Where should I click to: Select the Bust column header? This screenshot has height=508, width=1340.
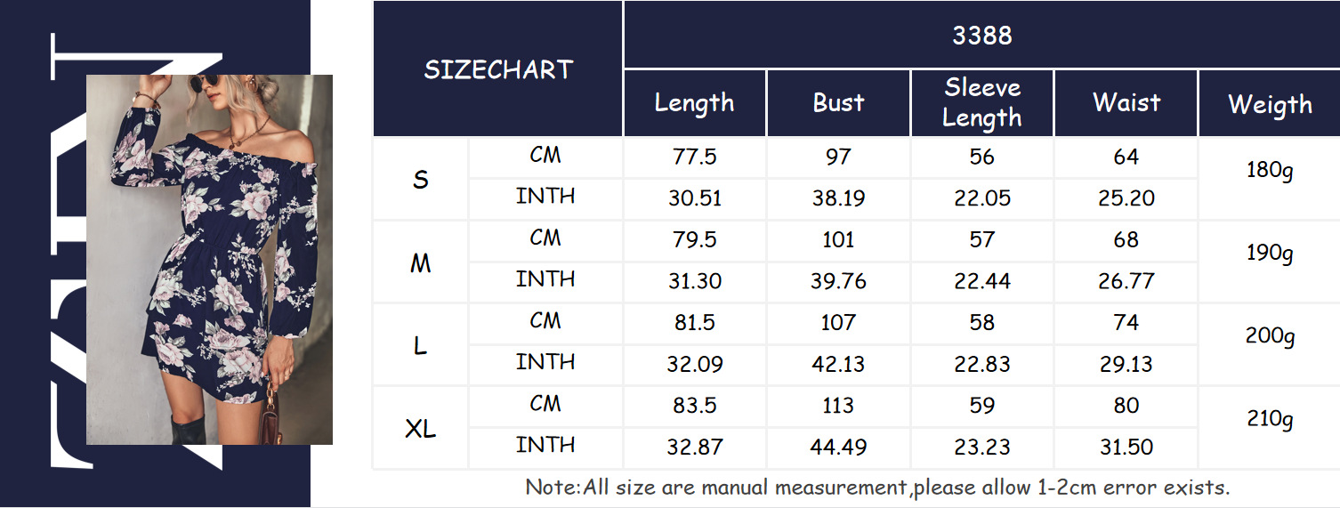(838, 103)
